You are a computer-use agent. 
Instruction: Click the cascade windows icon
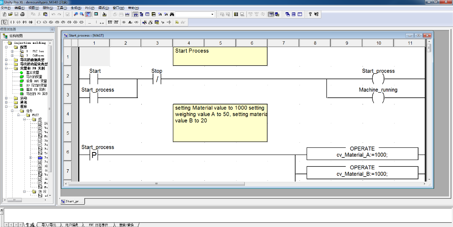click(x=287, y=14)
